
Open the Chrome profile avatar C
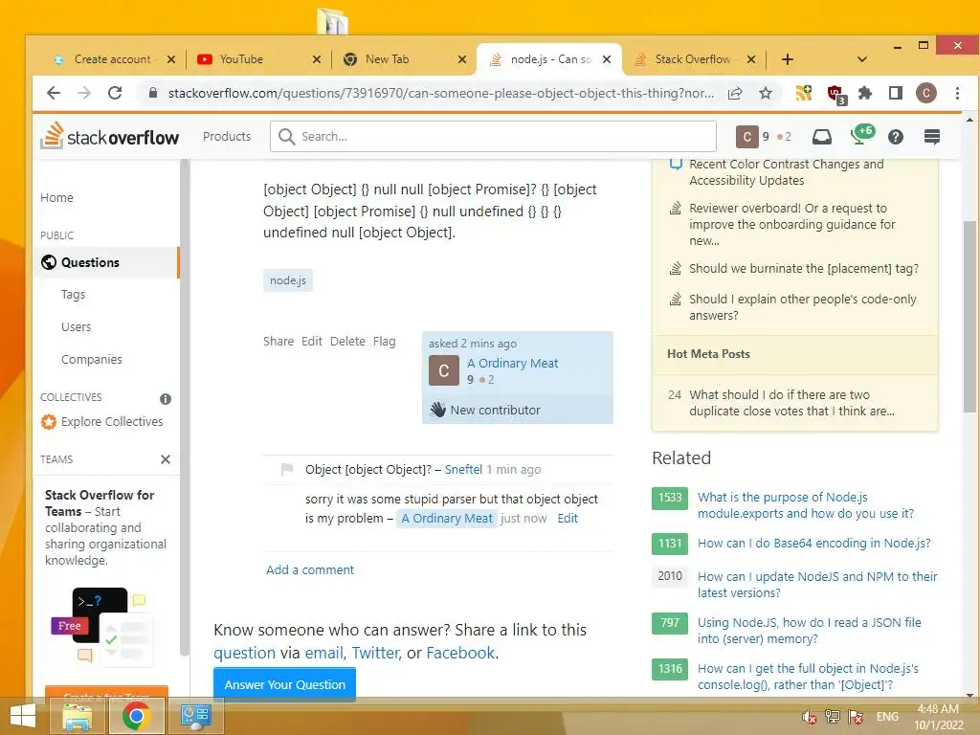pos(926,93)
